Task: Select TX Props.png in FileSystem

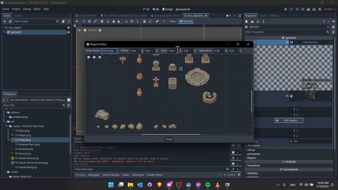Action: coord(23,140)
